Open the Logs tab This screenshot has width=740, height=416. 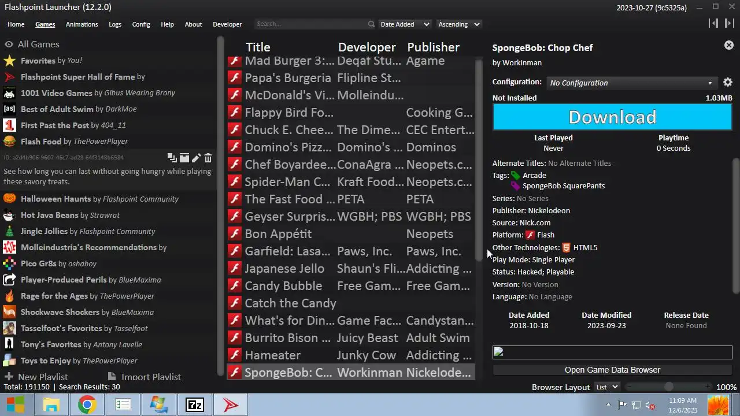tap(115, 24)
